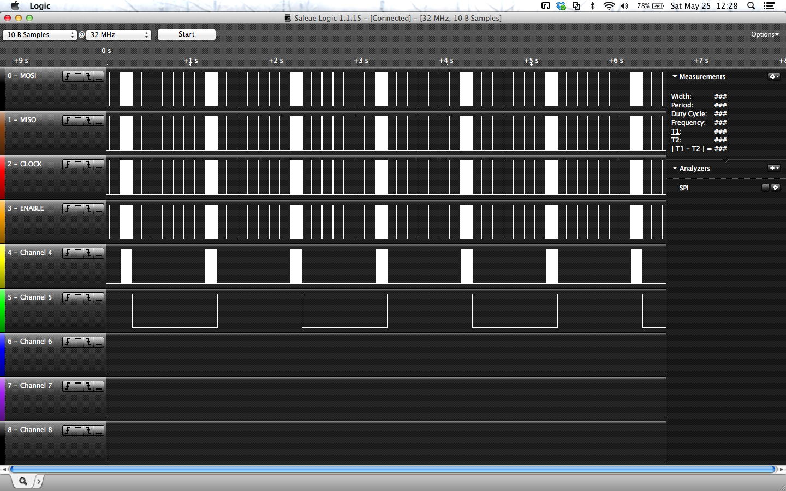Open the 32 MHz sample rate dropdown
The image size is (786, 491).
pos(118,35)
